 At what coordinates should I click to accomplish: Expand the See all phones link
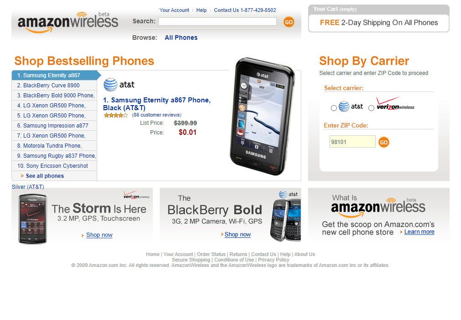[45, 176]
